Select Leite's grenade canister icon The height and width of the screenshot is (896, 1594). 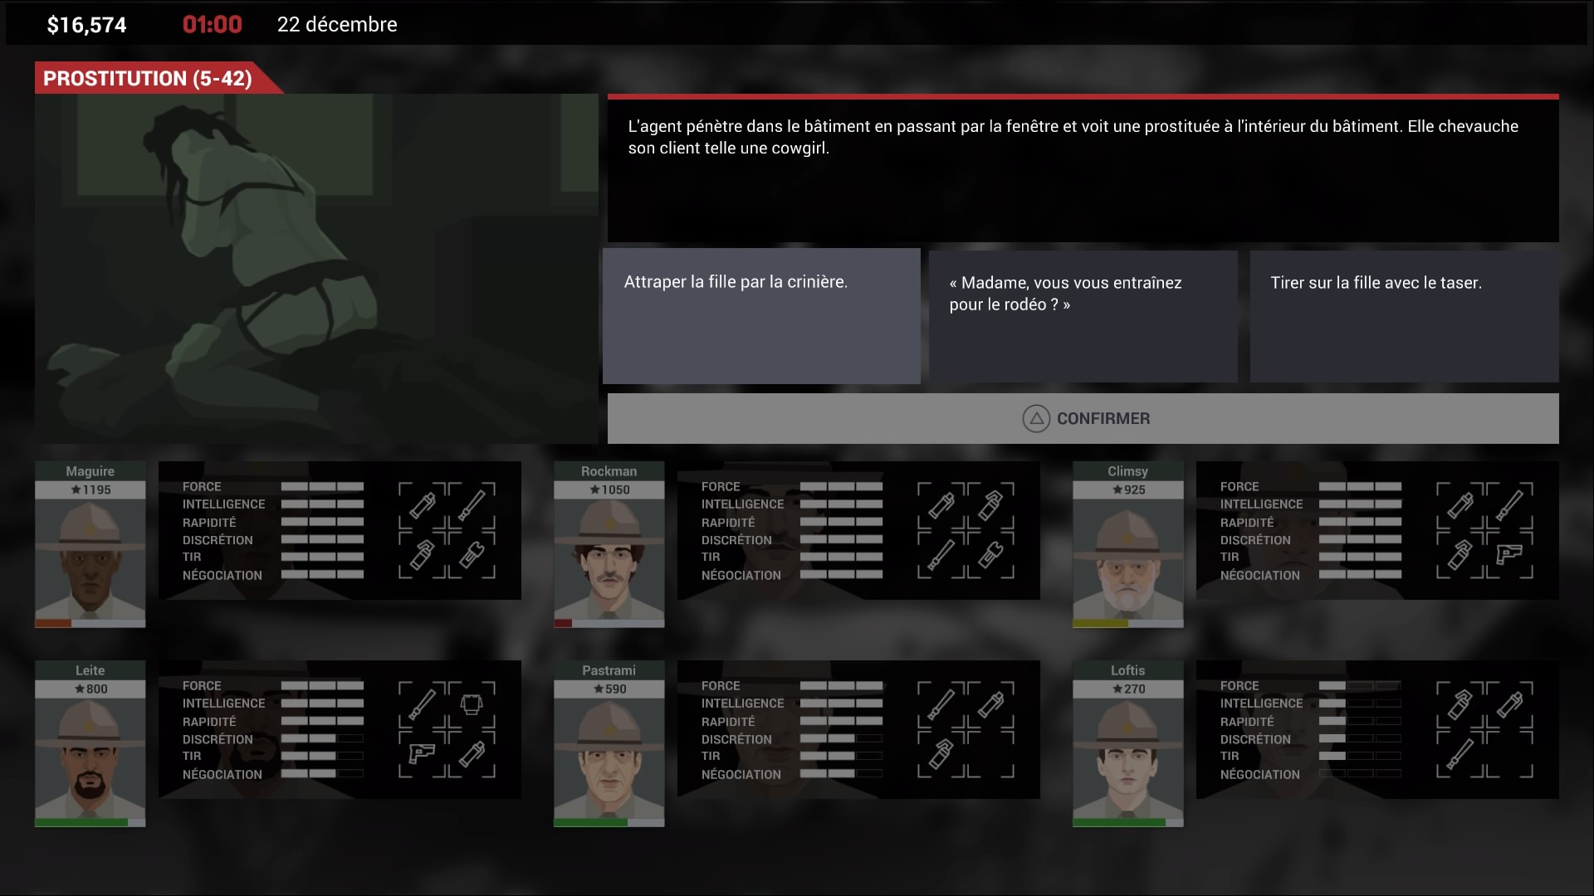pyautogui.click(x=472, y=754)
